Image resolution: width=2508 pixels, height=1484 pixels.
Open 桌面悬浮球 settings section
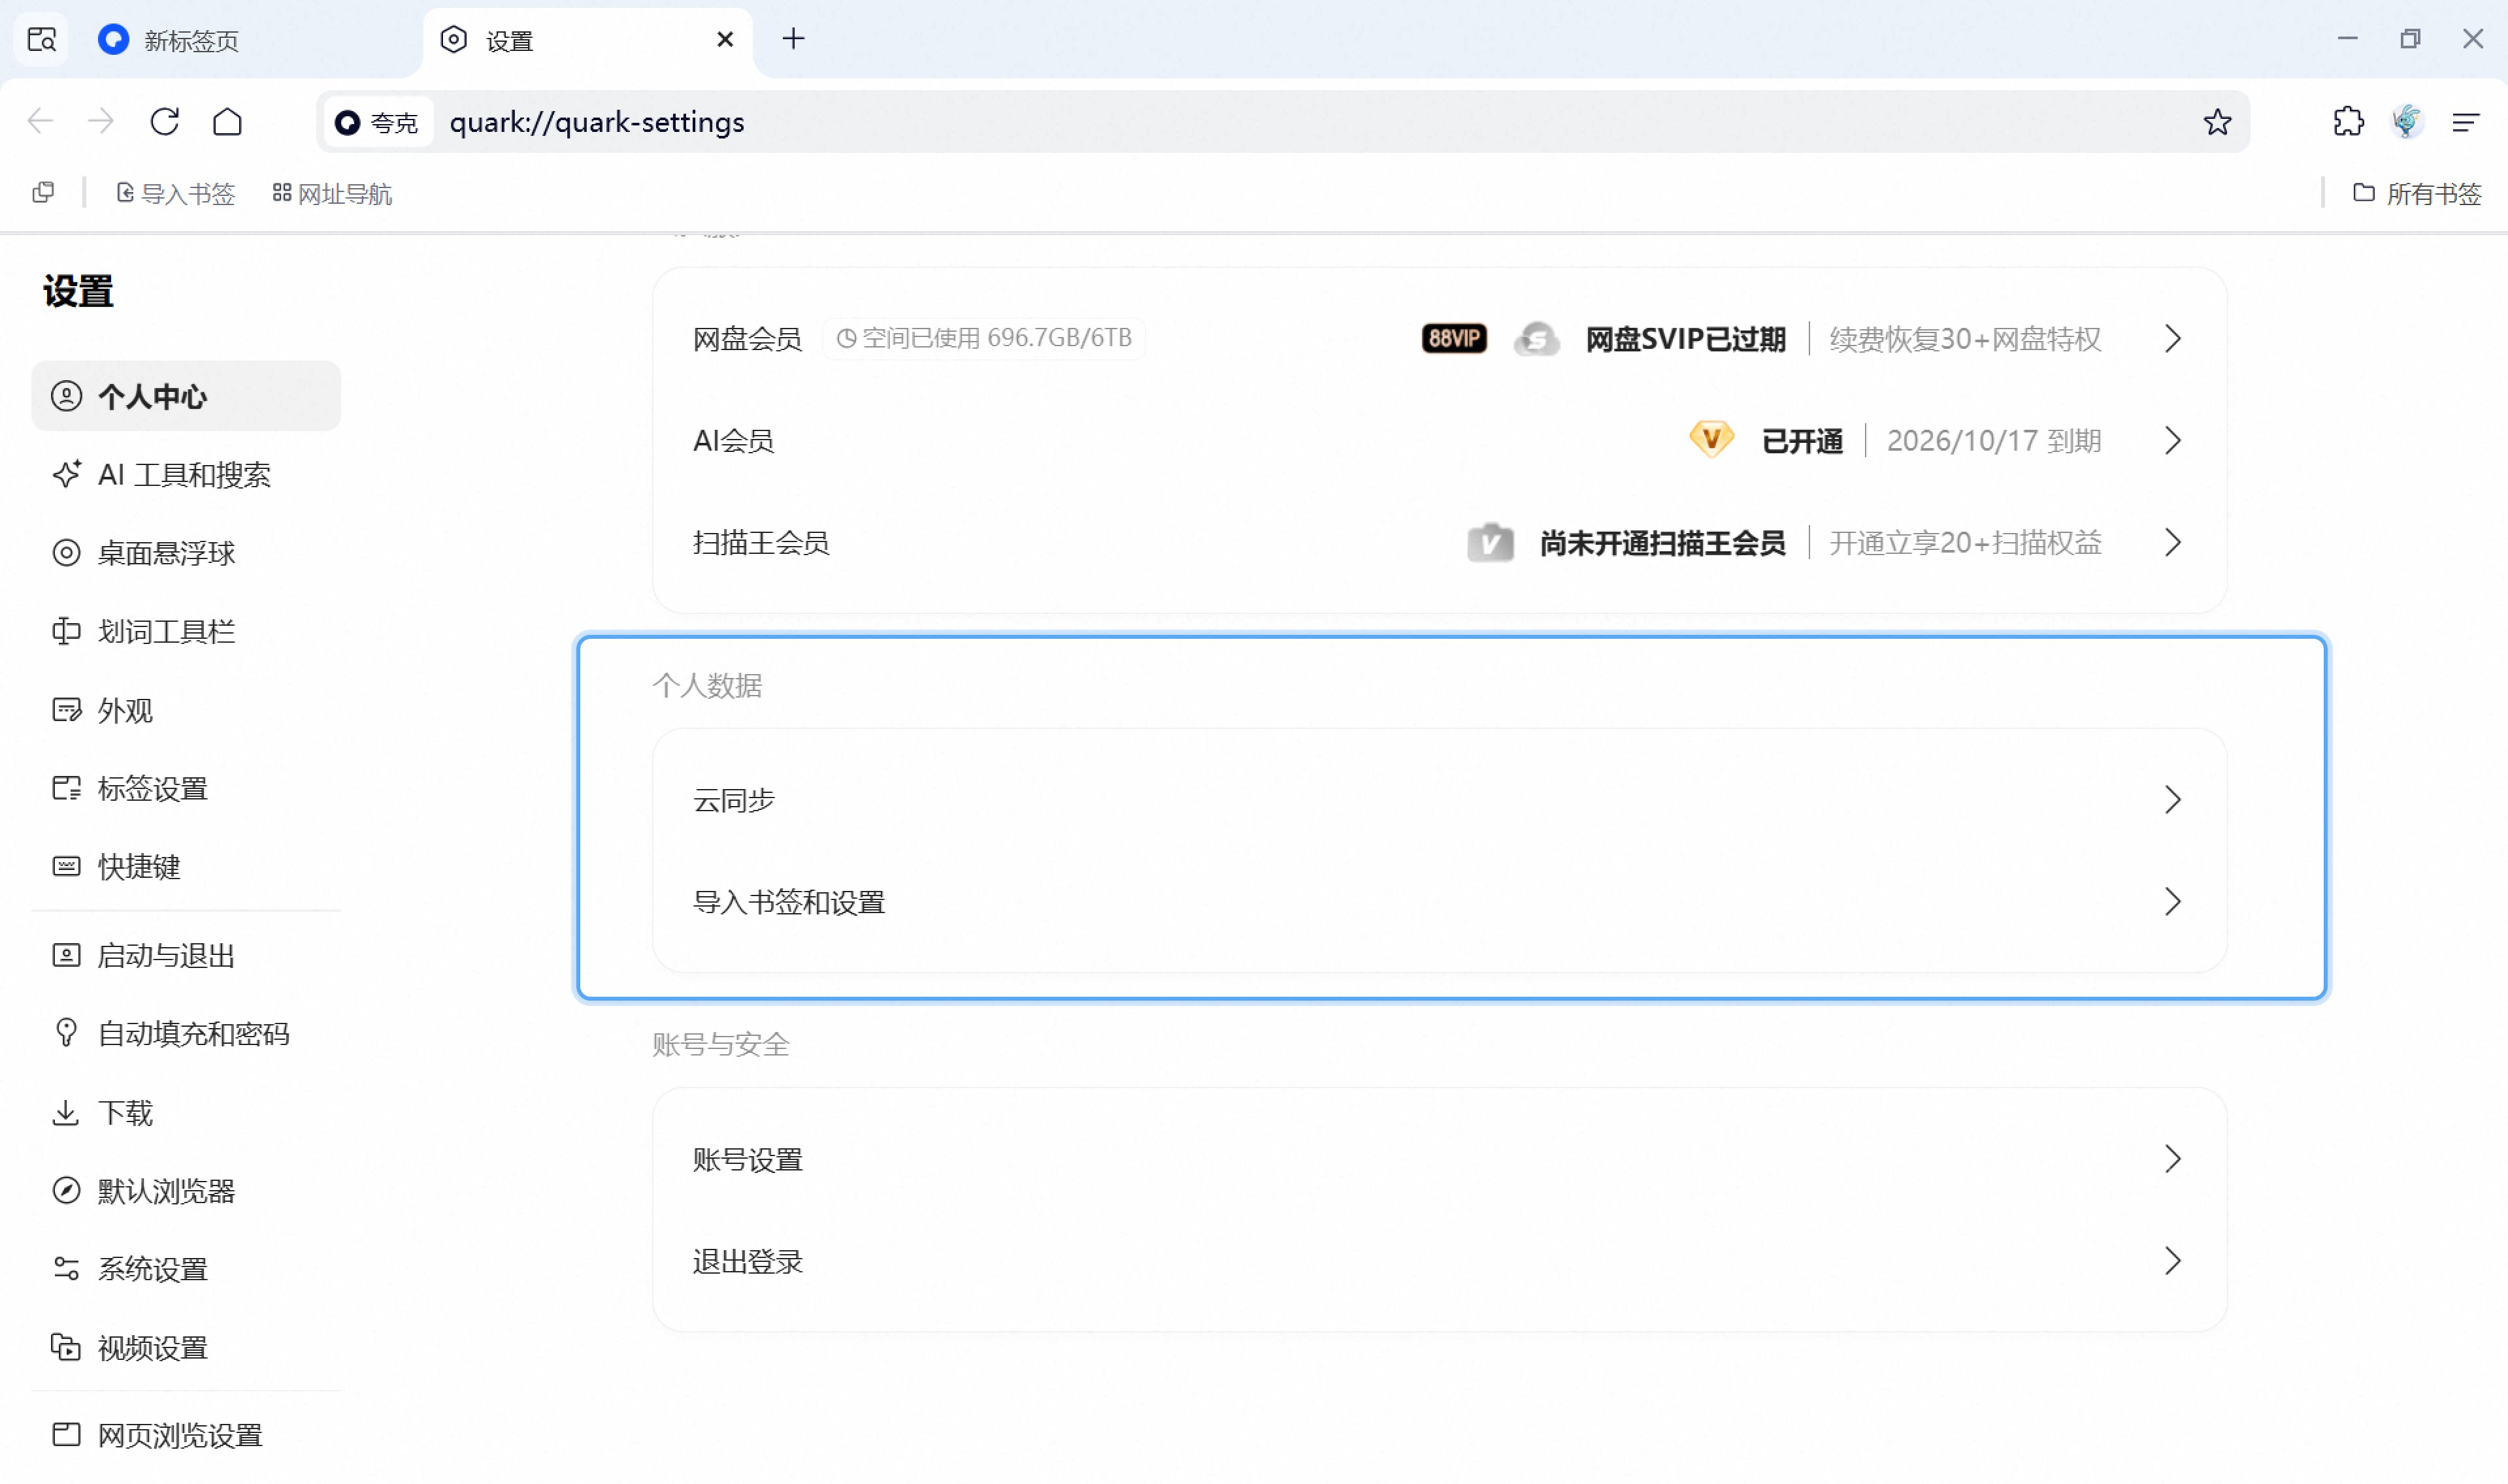[186, 553]
